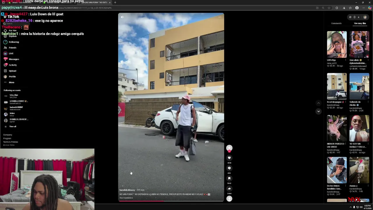The image size is (373, 210).
Task: Open LOSMELLOSNYC following account
Action: (16, 102)
